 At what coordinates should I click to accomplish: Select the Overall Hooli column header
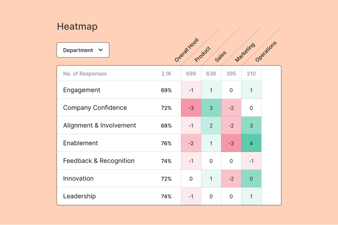tap(186, 51)
